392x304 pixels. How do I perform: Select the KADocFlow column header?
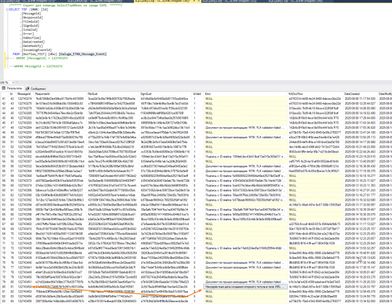[x=315, y=94]
